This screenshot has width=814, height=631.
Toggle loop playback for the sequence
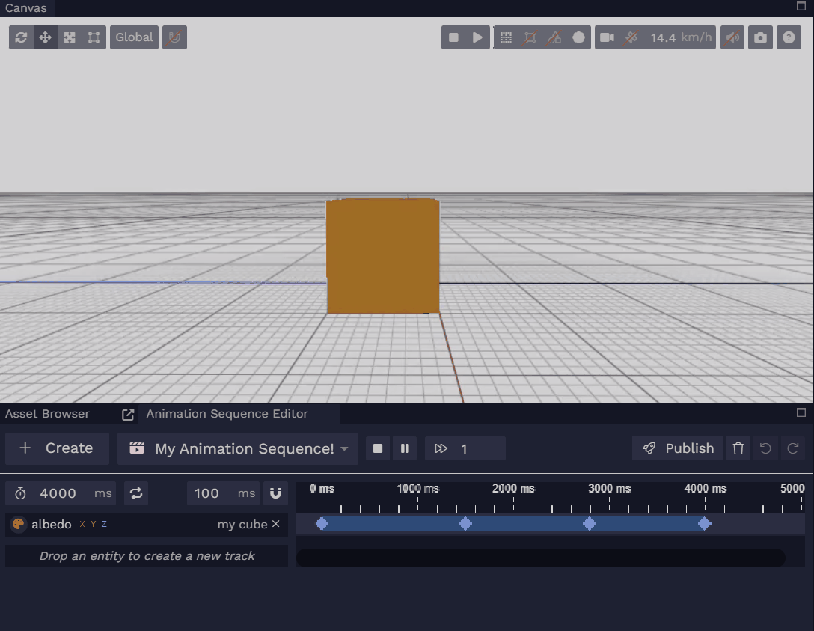136,493
